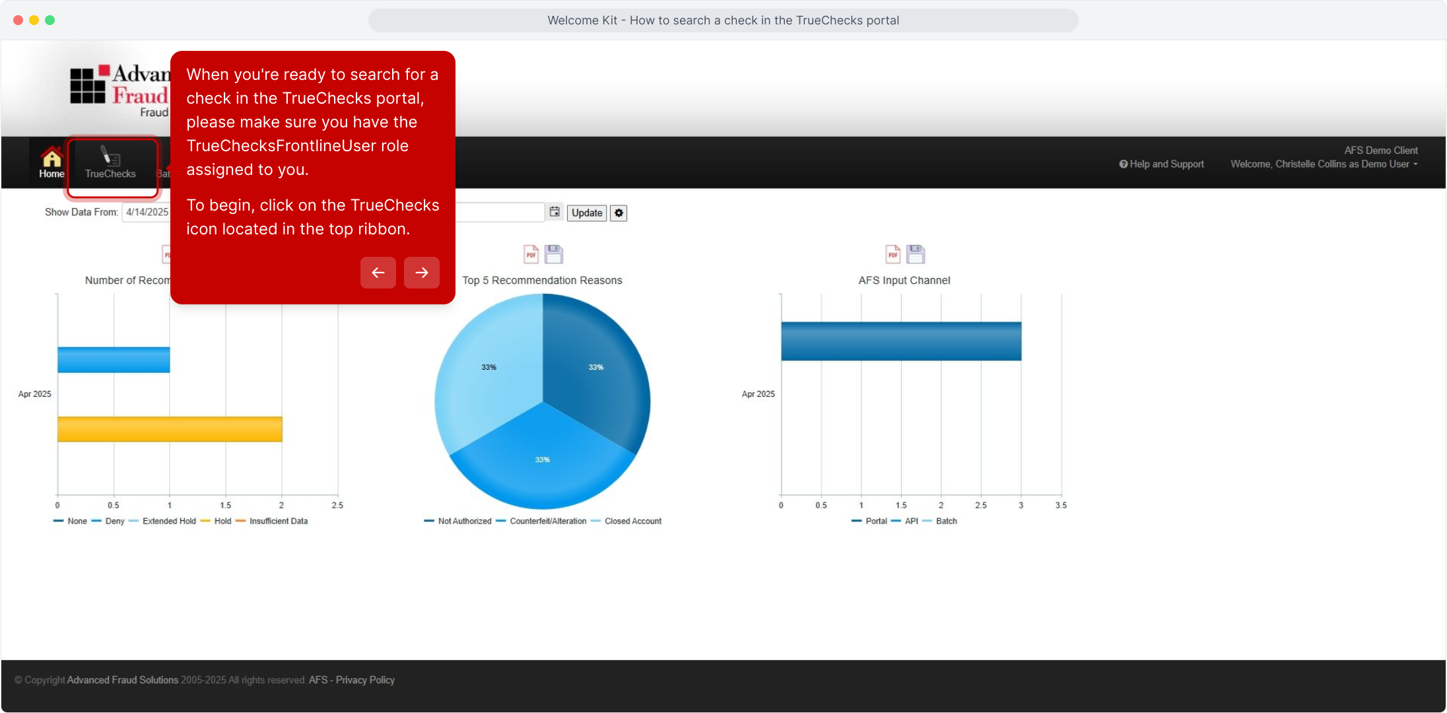Save the Top 5 Recommendation Reasons chart

click(x=554, y=254)
